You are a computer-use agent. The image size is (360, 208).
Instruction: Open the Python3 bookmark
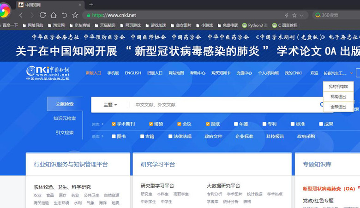tap(255, 25)
